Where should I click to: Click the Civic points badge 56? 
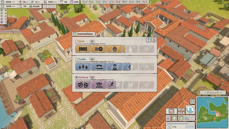click(92, 41)
